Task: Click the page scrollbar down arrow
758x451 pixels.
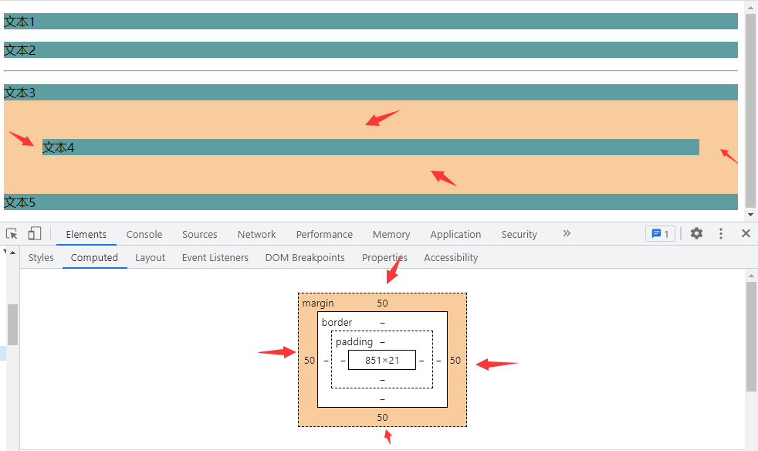Action: (x=751, y=215)
